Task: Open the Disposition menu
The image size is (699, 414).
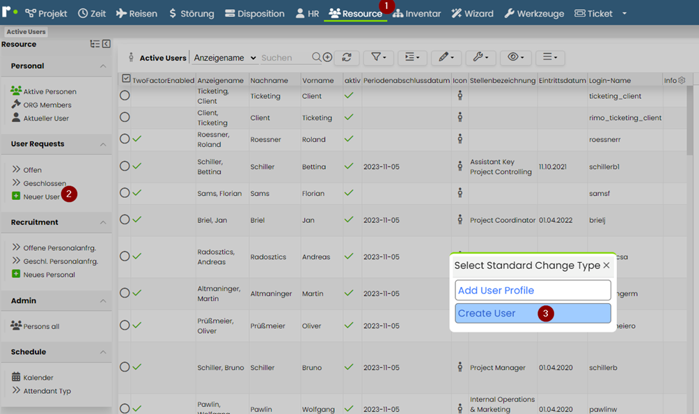Action: point(255,13)
